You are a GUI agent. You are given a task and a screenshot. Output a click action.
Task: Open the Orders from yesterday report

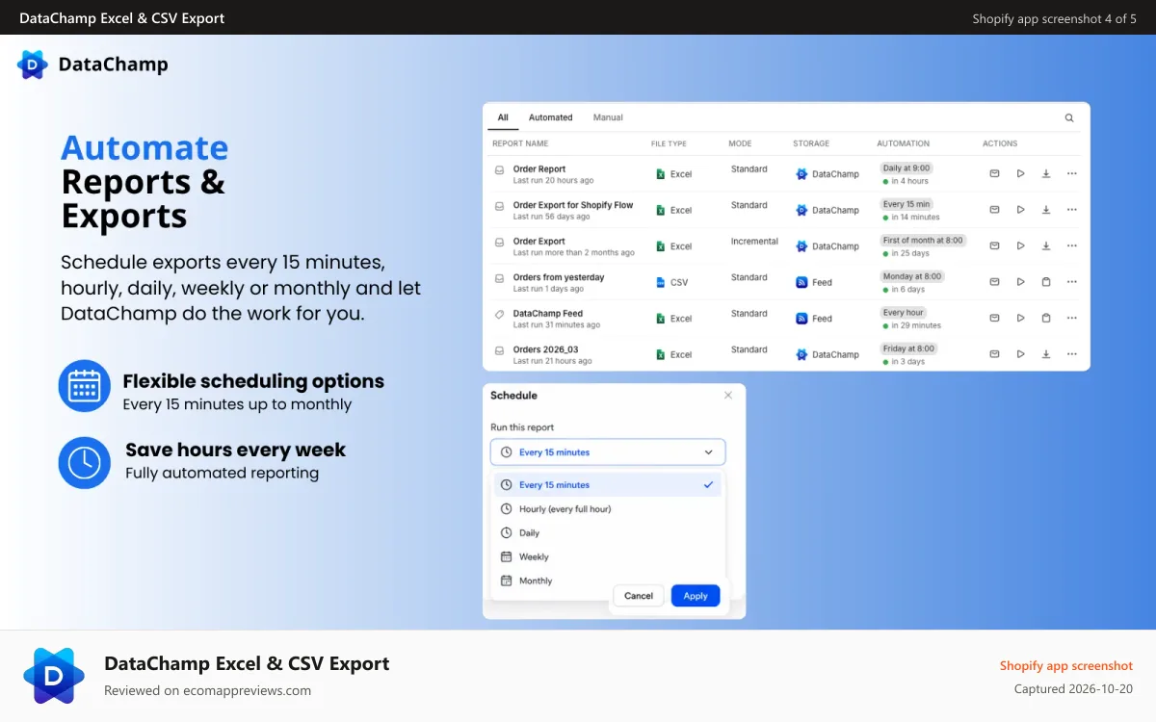559,277
